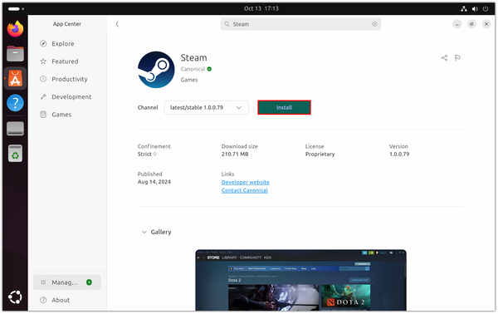The height and width of the screenshot is (314, 498).
Task: Click the Strict confinement info icon
Action: click(155, 155)
